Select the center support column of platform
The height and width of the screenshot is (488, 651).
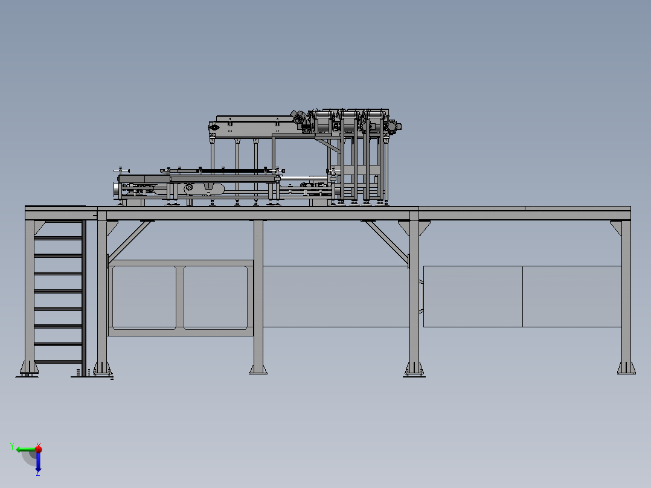pos(258,297)
